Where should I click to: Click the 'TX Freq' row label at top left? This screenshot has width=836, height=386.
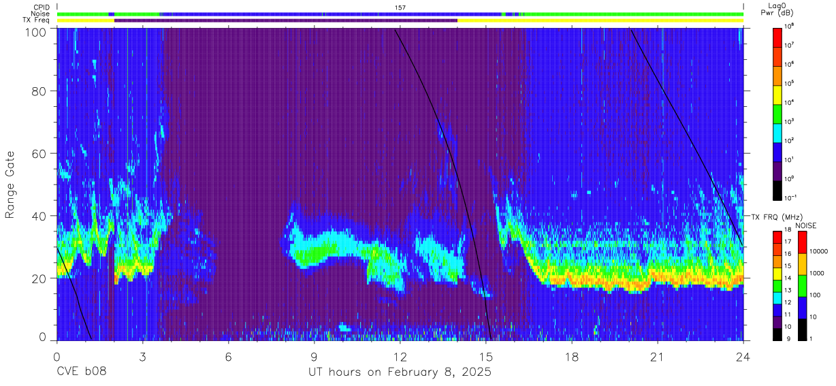tap(37, 20)
